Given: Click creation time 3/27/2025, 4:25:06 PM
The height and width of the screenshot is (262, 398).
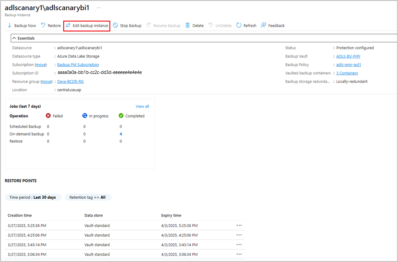Looking at the screenshot, I should click(x=27, y=235).
